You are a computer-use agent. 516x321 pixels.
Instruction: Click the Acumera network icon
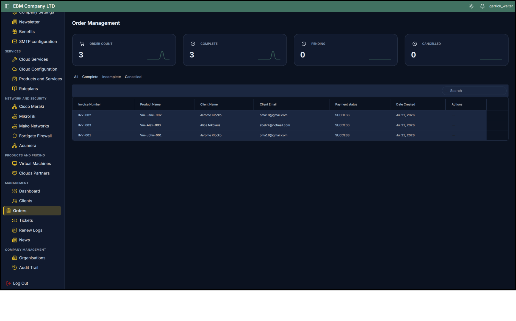click(x=15, y=146)
